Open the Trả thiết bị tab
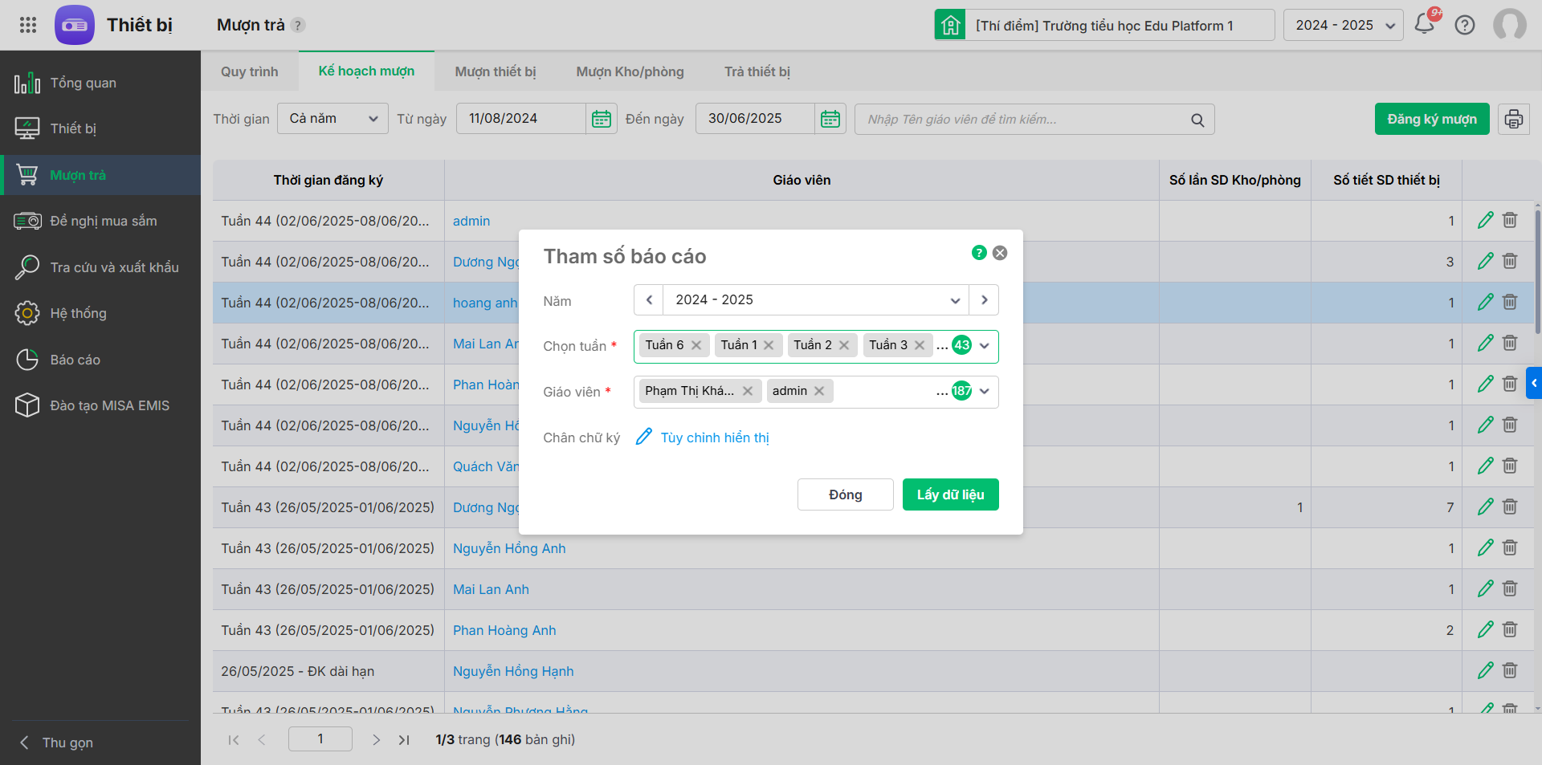 [757, 71]
